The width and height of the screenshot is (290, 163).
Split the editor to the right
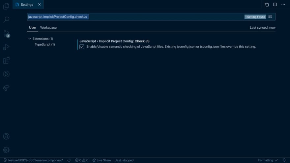pos(275,4)
